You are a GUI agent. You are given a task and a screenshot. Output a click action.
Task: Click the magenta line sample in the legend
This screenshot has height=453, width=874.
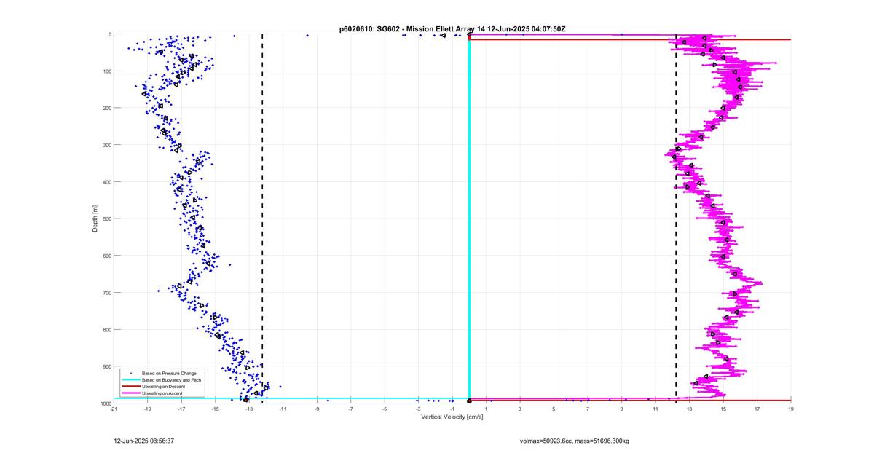pyautogui.click(x=130, y=393)
